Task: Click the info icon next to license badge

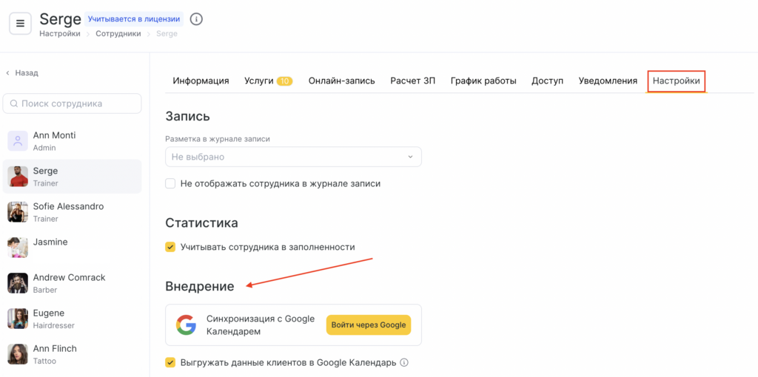Action: (196, 19)
